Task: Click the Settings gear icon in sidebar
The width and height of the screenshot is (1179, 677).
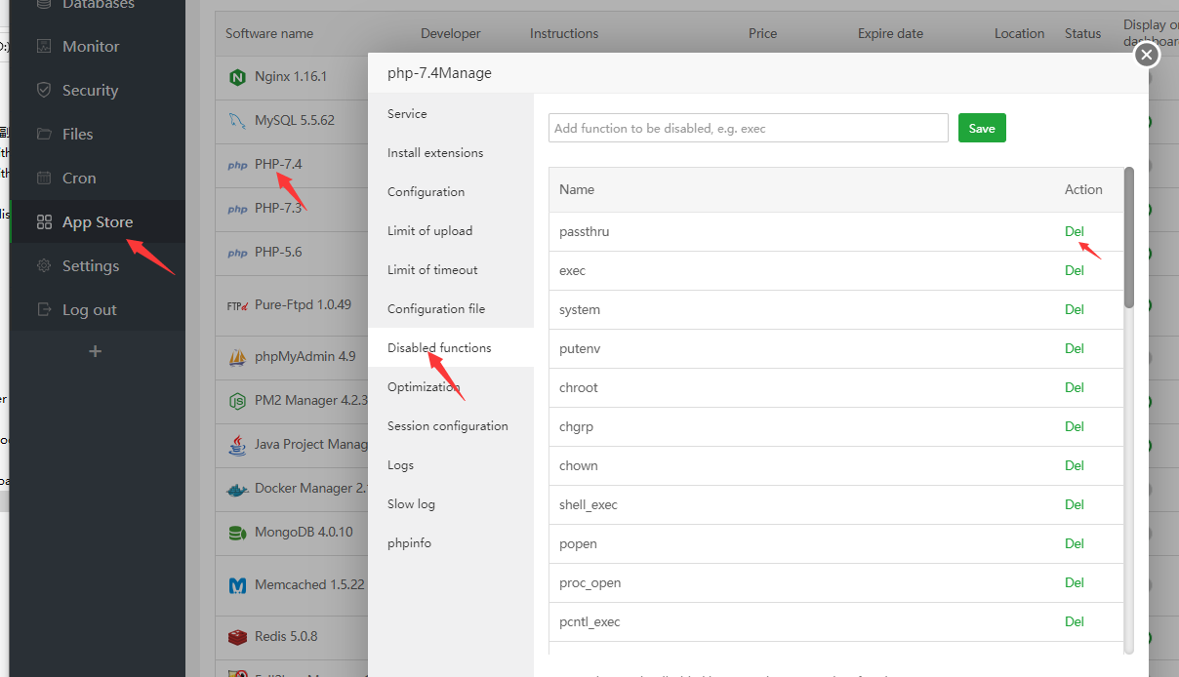Action: click(44, 265)
